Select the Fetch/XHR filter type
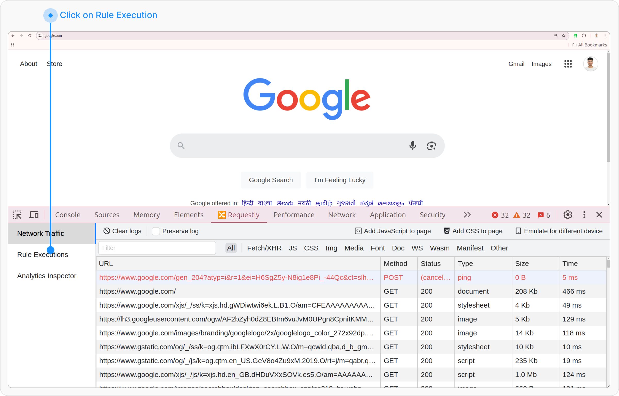The width and height of the screenshot is (619, 396). click(264, 248)
